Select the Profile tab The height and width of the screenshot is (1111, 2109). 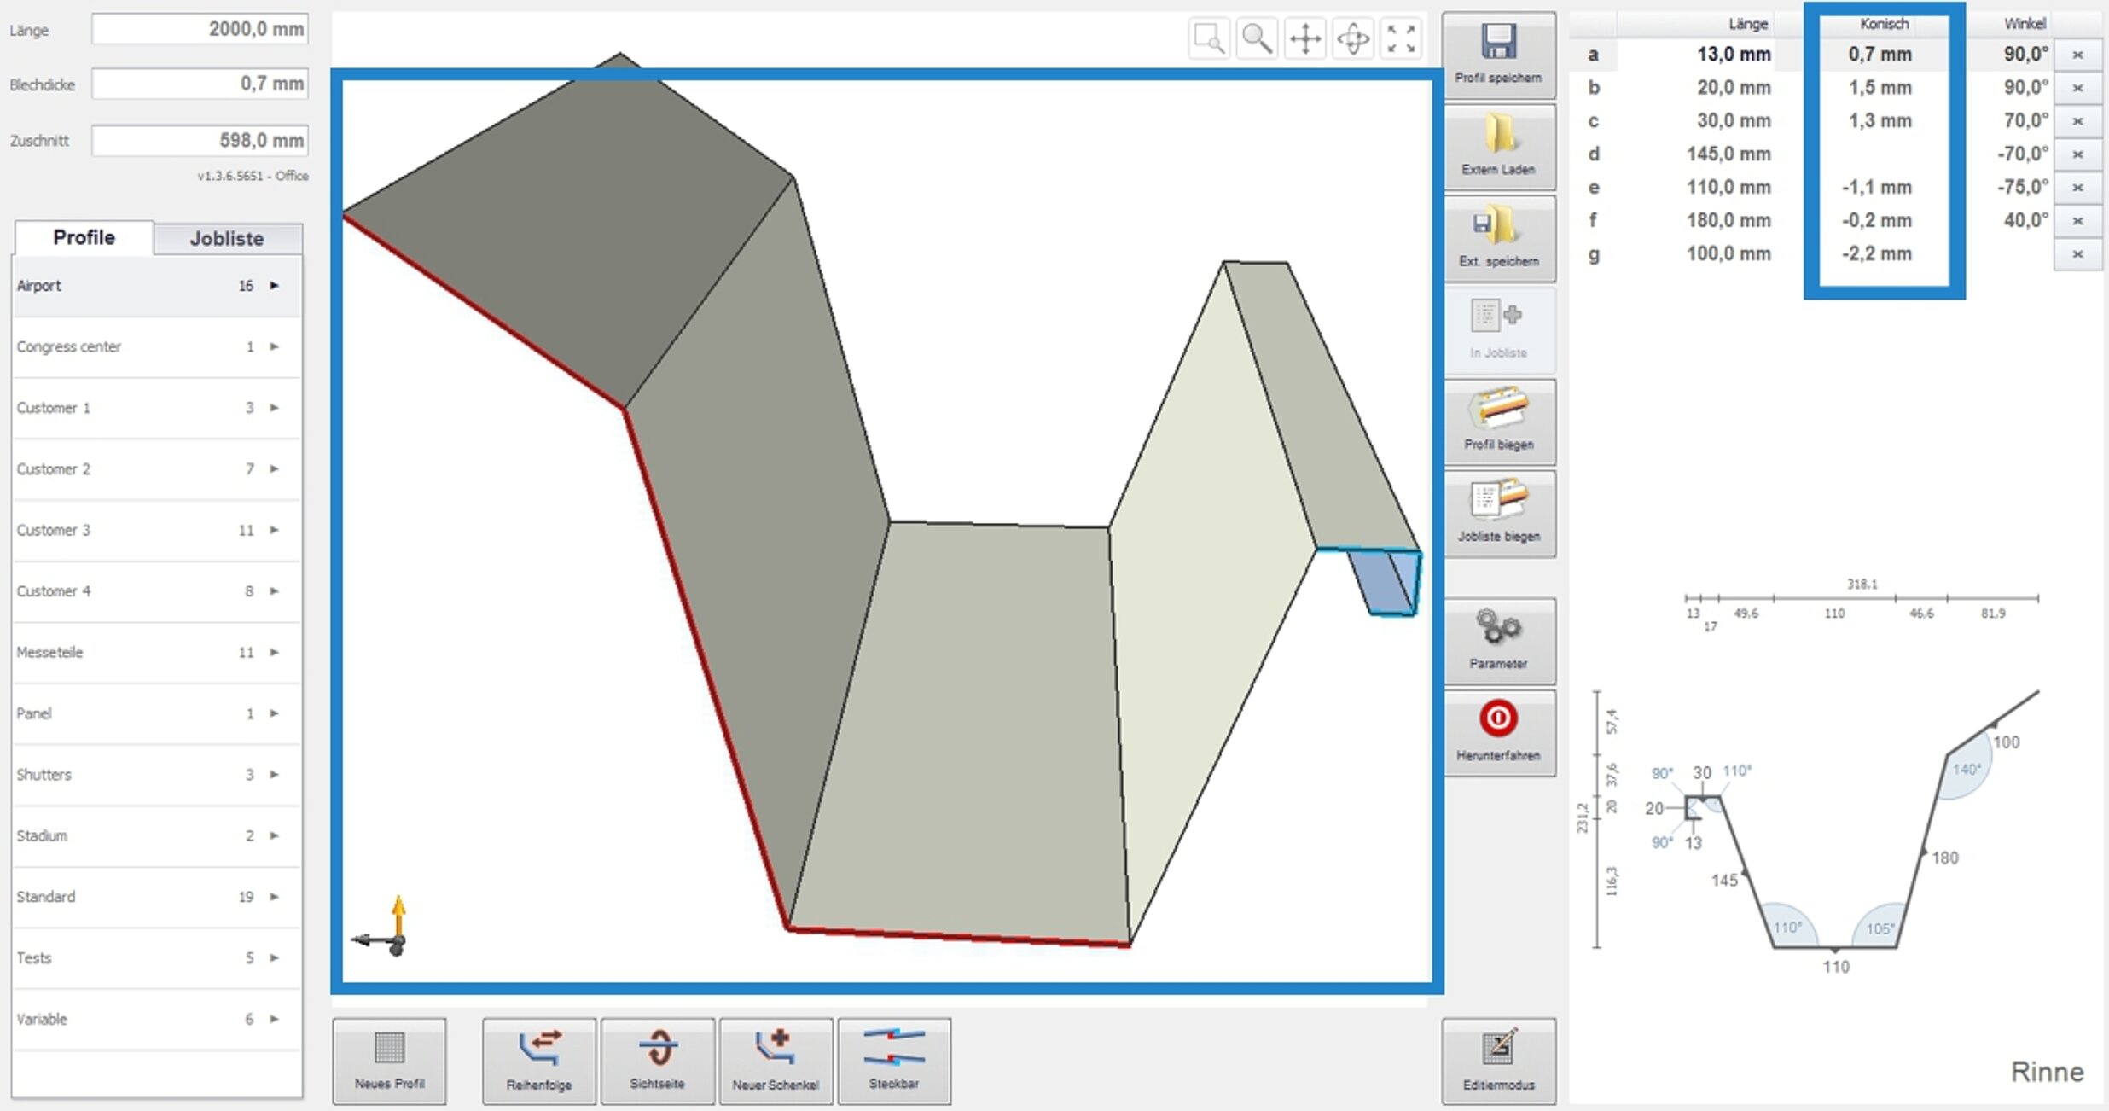[84, 237]
